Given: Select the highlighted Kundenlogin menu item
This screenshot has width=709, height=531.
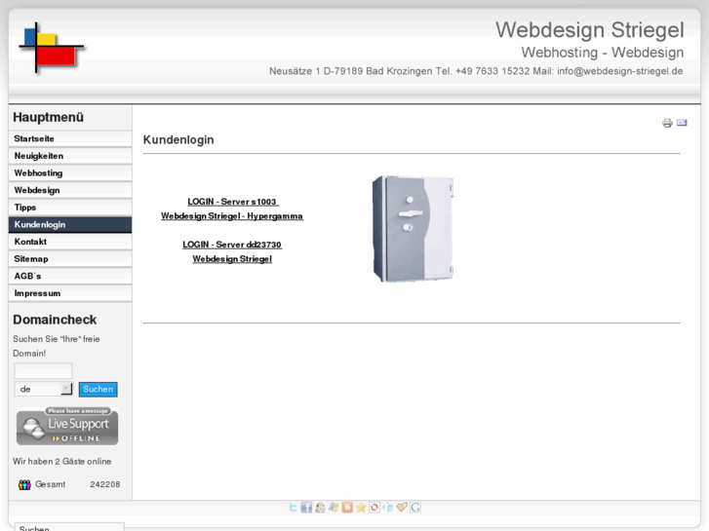Looking at the screenshot, I should (x=70, y=225).
